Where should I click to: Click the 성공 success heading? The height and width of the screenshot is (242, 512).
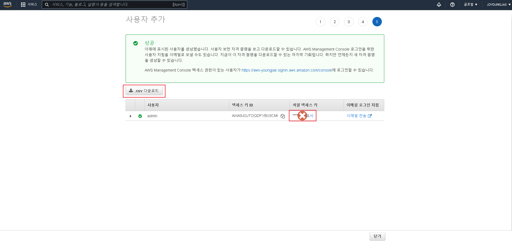point(150,43)
